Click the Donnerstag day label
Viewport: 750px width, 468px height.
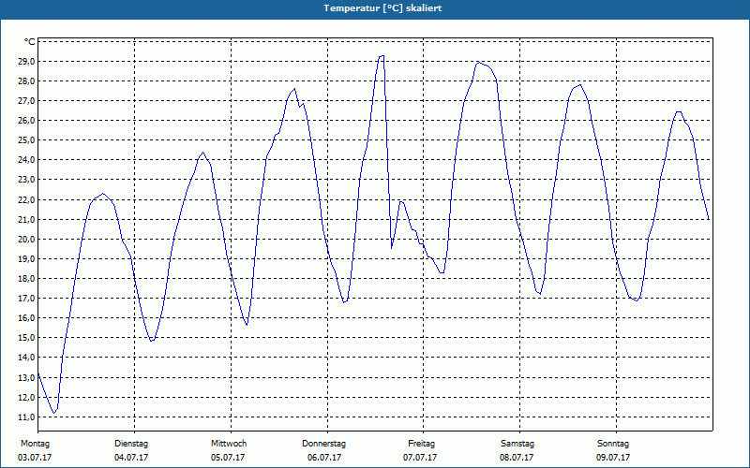(x=323, y=444)
